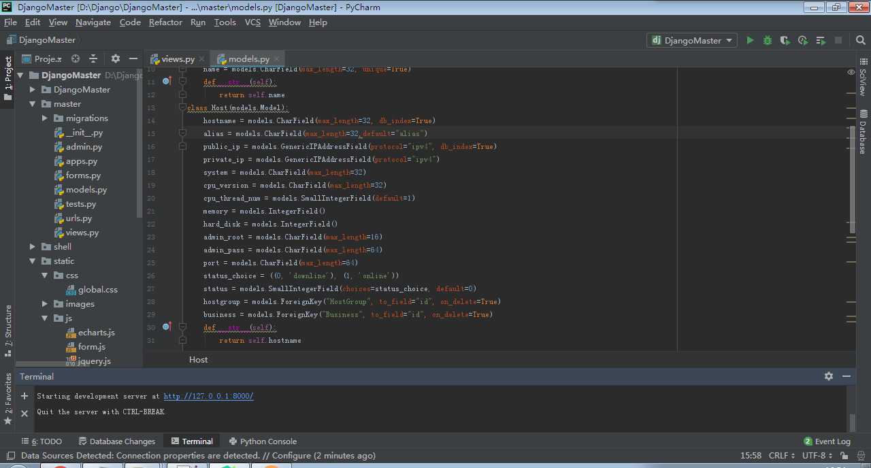Open the VCS menu
This screenshot has height=468, width=871.
252,22
